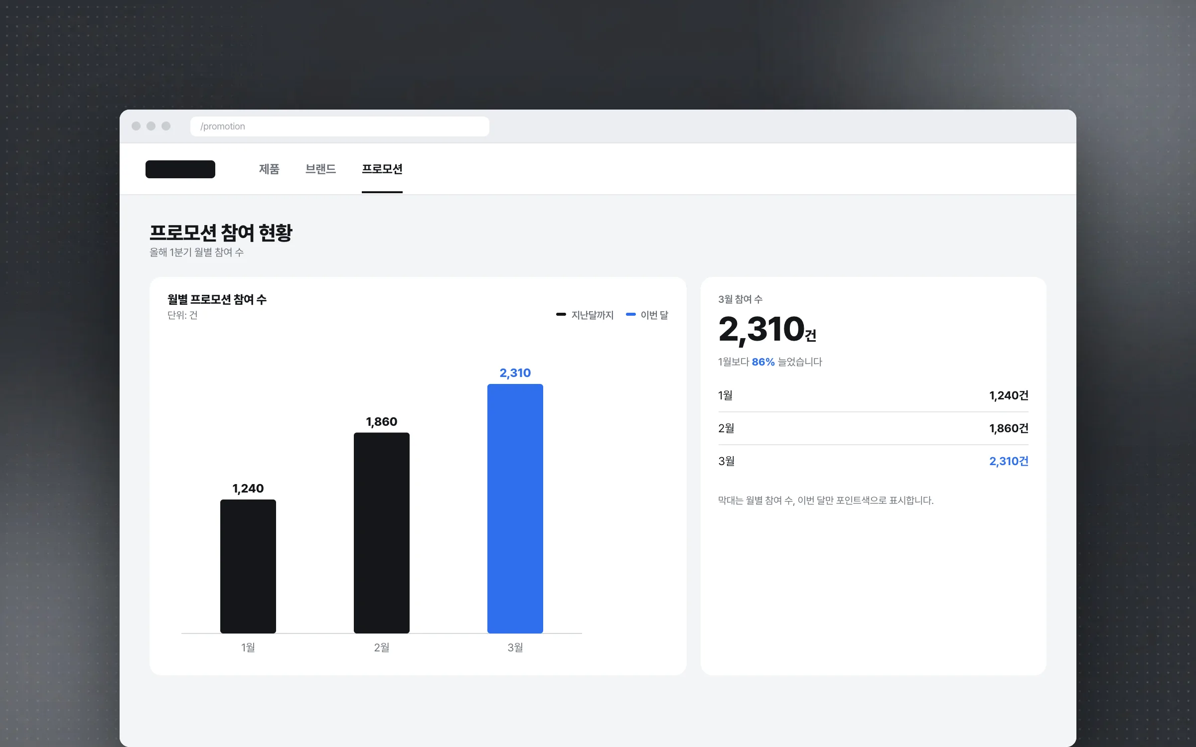Viewport: 1196px width, 747px height.
Task: Click the 이번 달 legend entry
Action: coord(647,315)
